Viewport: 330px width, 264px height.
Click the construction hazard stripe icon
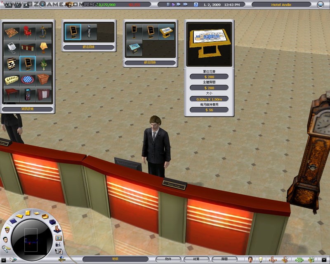62,259
